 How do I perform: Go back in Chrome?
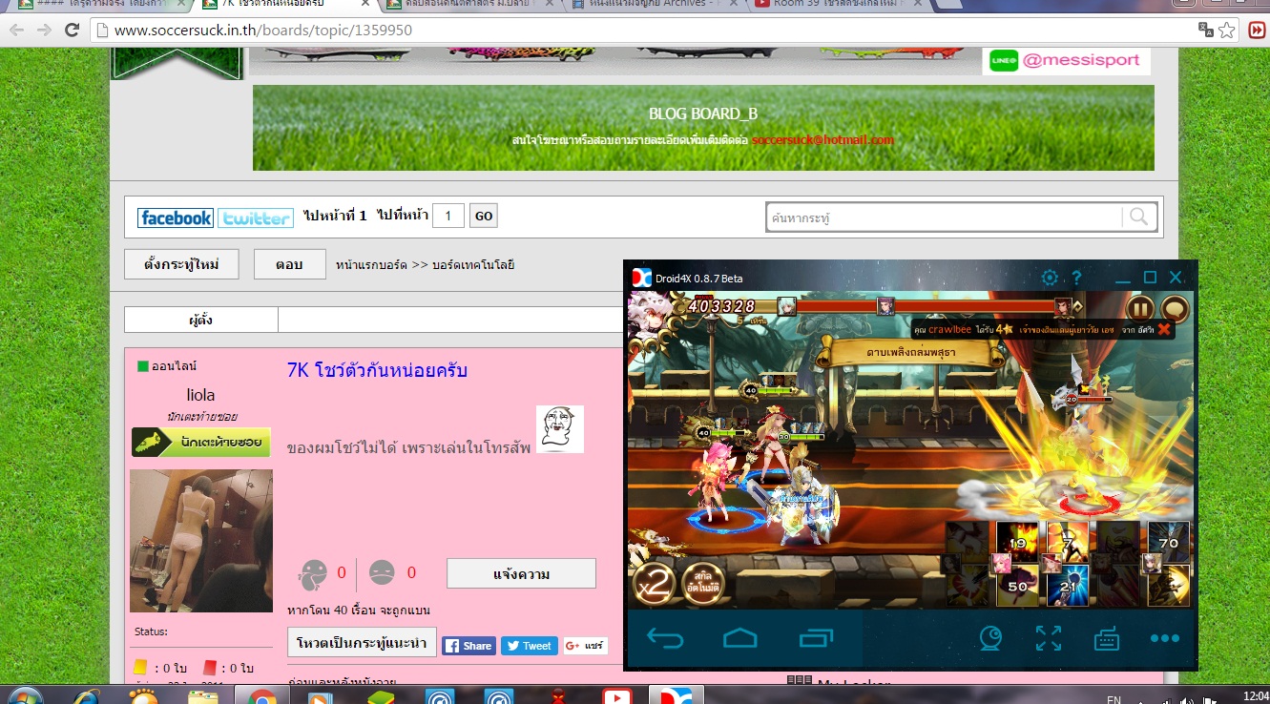17,30
